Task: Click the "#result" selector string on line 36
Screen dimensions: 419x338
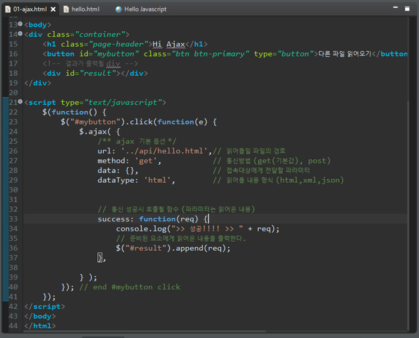Action: (x=146, y=248)
